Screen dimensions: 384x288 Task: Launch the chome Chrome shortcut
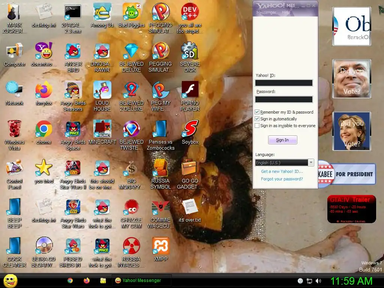[x=43, y=132]
